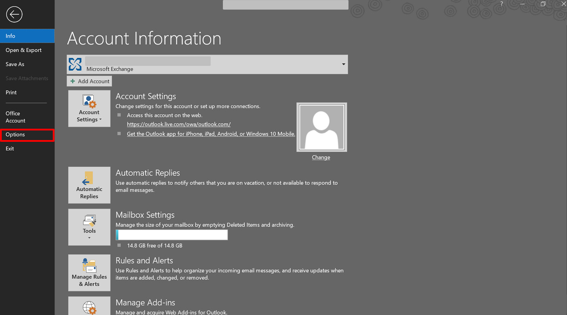Open the Open & Export page
The width and height of the screenshot is (567, 315).
(27, 50)
